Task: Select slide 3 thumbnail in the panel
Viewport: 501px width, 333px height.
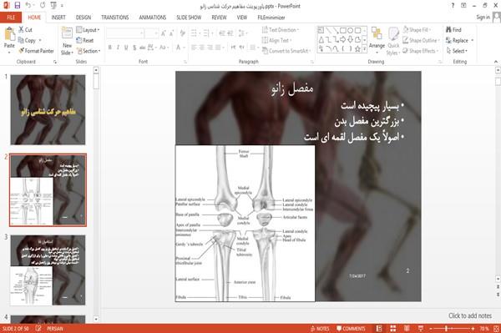Action: pyautogui.click(x=48, y=270)
